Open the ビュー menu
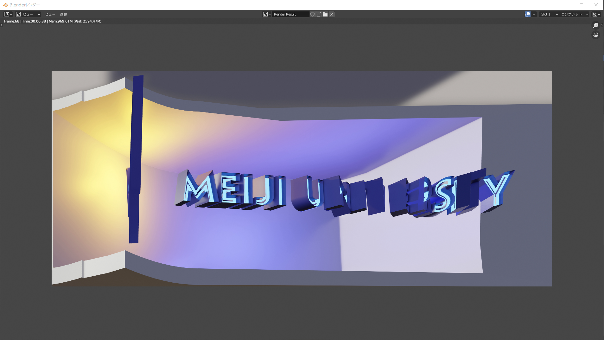The height and width of the screenshot is (340, 604). [50, 14]
